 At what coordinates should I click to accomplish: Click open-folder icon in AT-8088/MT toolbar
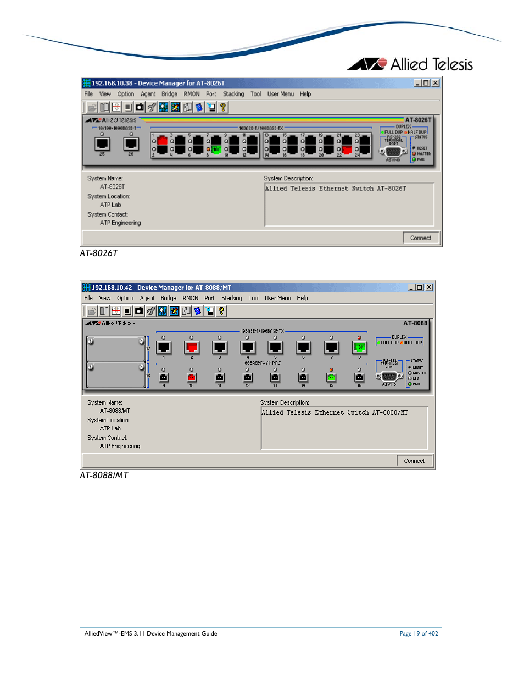click(92, 311)
